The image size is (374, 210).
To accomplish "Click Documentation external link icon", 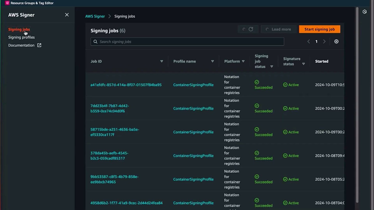I will coord(39,45).
